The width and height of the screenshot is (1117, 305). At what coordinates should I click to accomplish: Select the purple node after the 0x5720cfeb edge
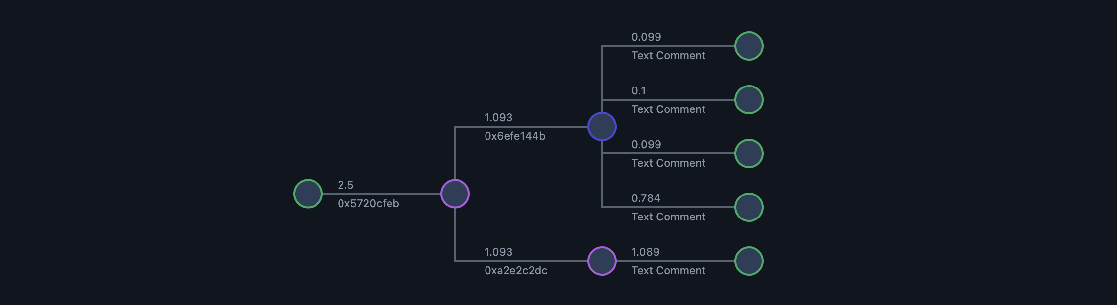[x=455, y=194]
